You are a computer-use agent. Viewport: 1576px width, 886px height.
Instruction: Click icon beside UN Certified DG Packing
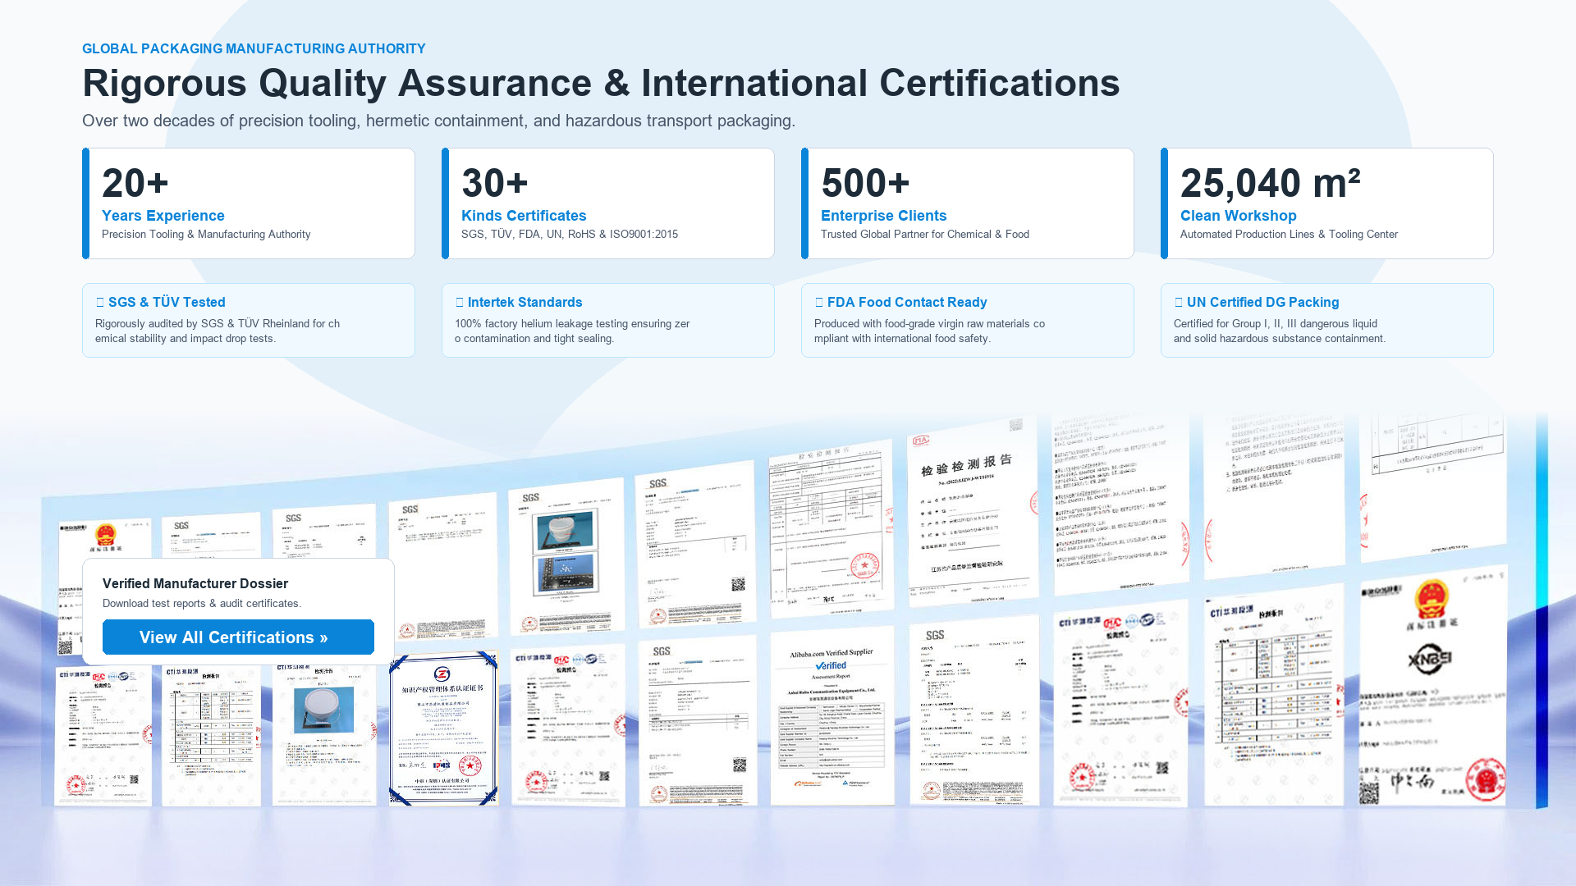point(1179,302)
